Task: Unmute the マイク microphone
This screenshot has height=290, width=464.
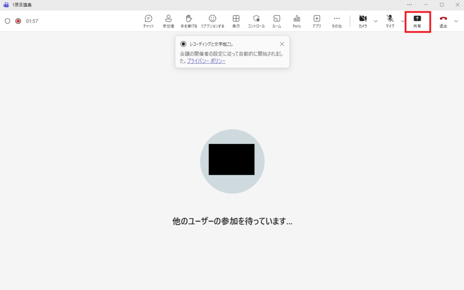Action: click(390, 21)
